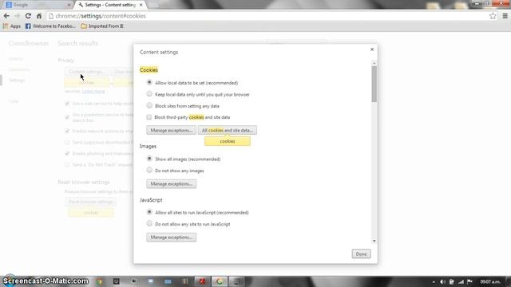Select Allow all sites to run JavaScript
The width and height of the screenshot is (511, 287).
[149, 212]
